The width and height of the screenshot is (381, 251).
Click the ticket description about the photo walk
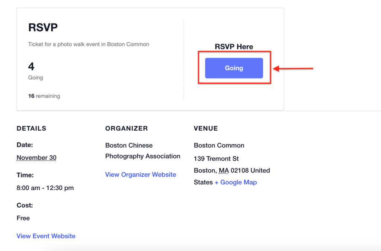89,44
